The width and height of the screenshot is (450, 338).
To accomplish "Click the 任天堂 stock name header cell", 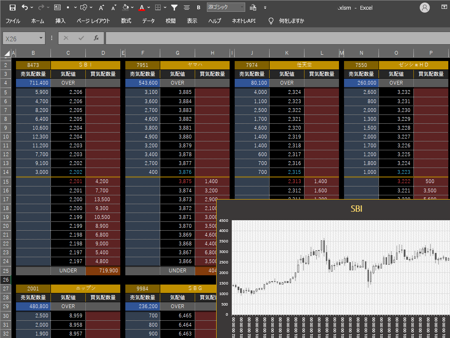I will coord(304,65).
